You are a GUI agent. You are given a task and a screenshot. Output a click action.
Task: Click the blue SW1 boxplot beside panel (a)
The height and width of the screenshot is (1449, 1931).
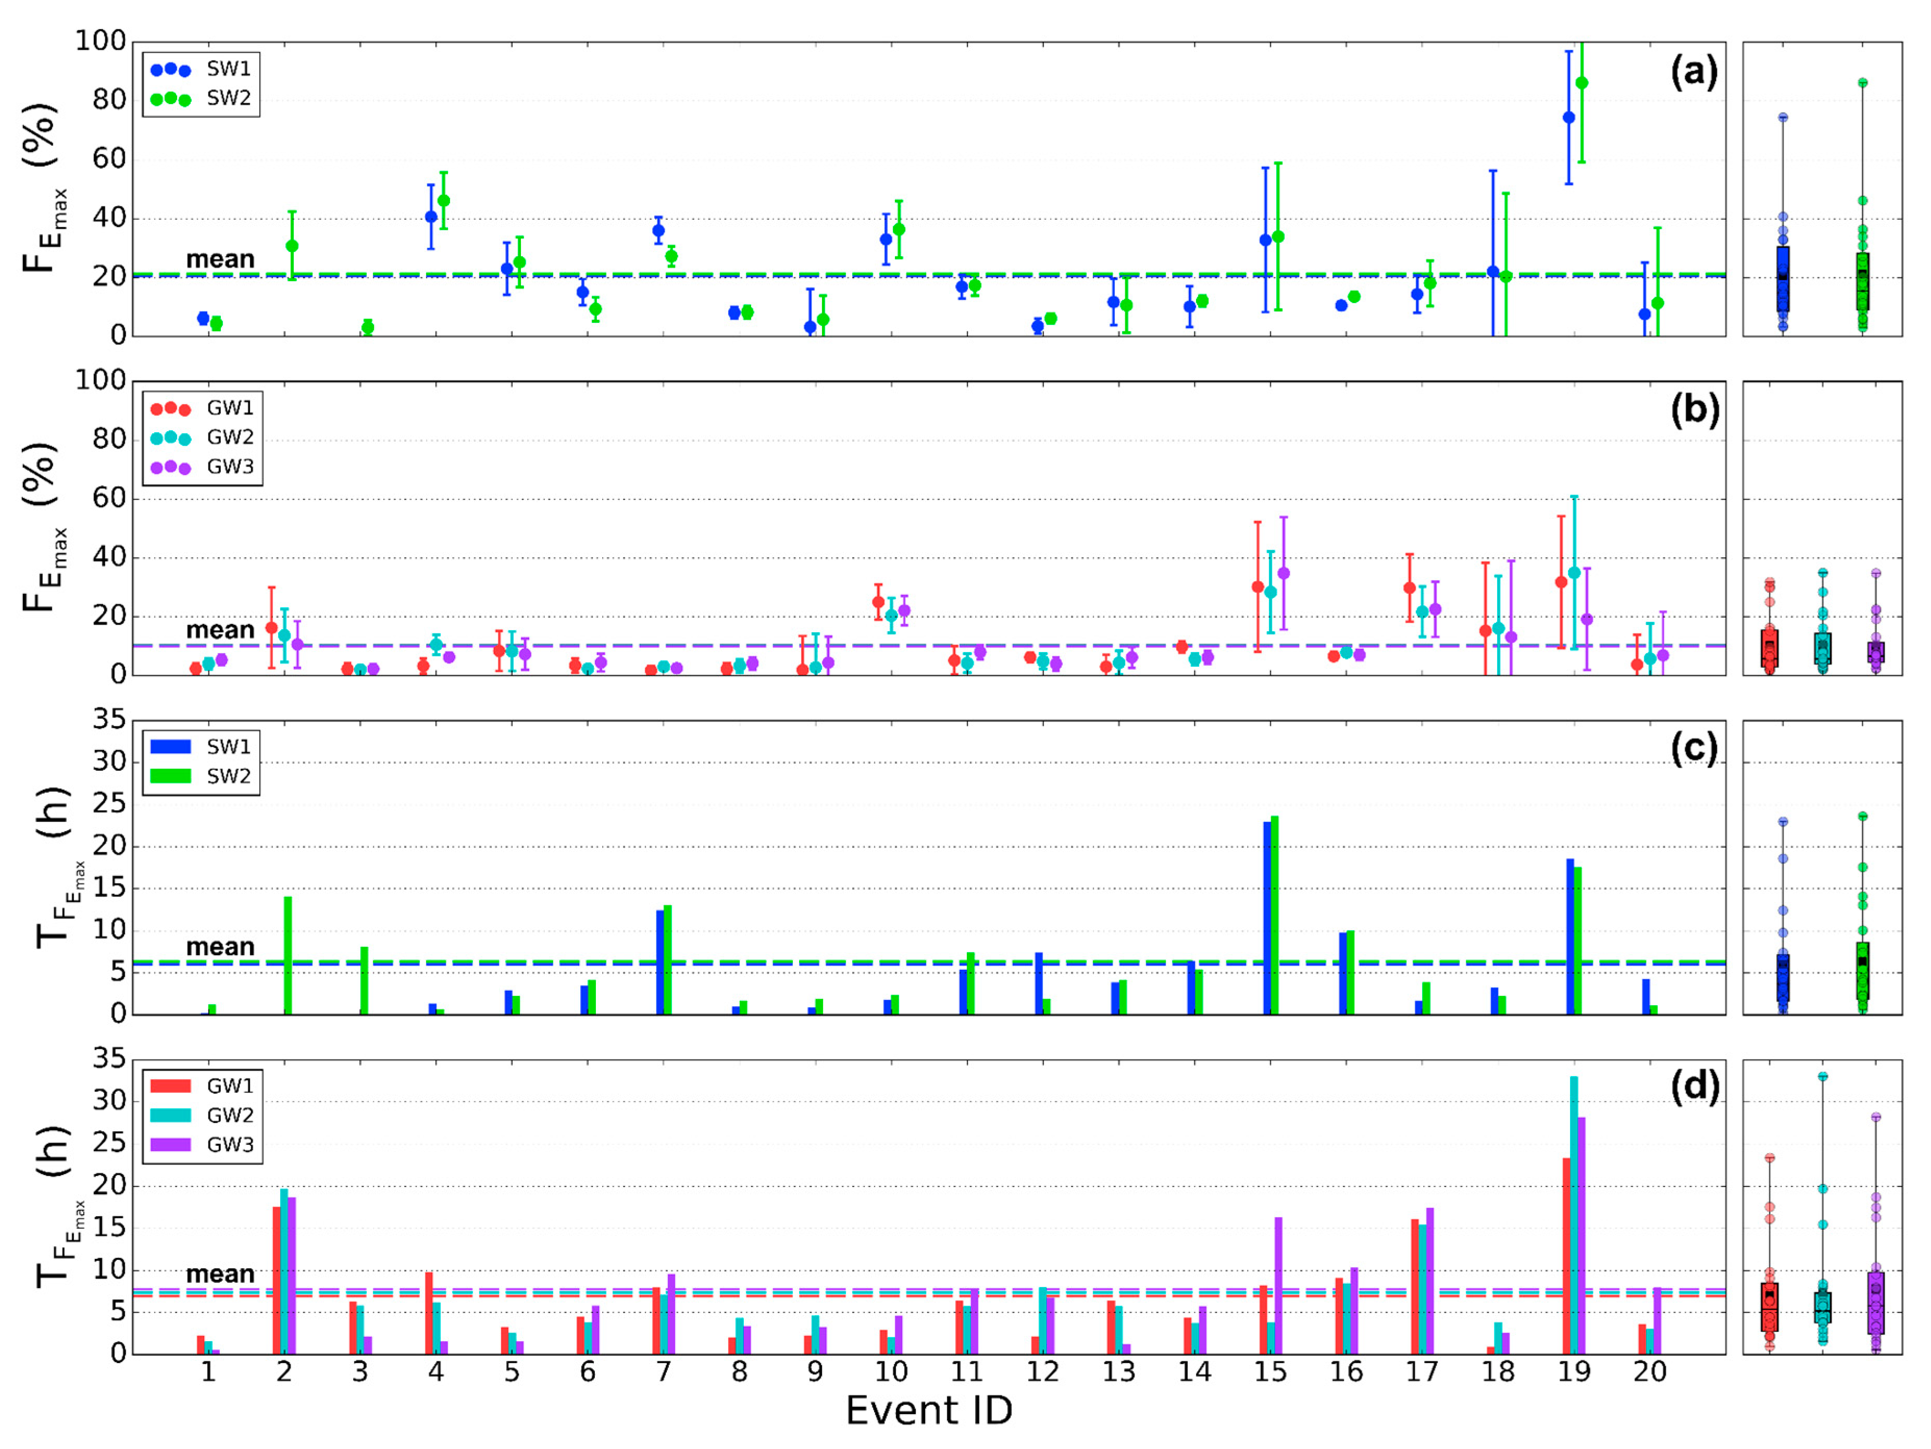pos(1783,279)
